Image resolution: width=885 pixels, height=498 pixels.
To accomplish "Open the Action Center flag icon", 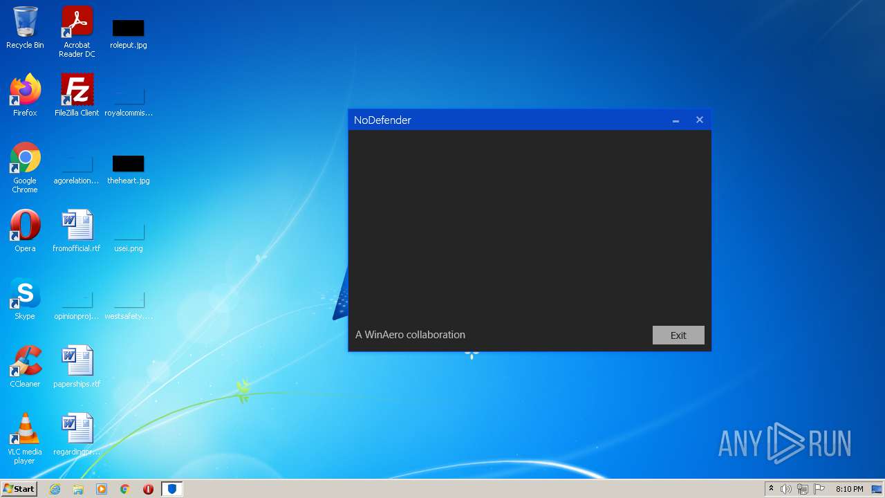I will [819, 489].
